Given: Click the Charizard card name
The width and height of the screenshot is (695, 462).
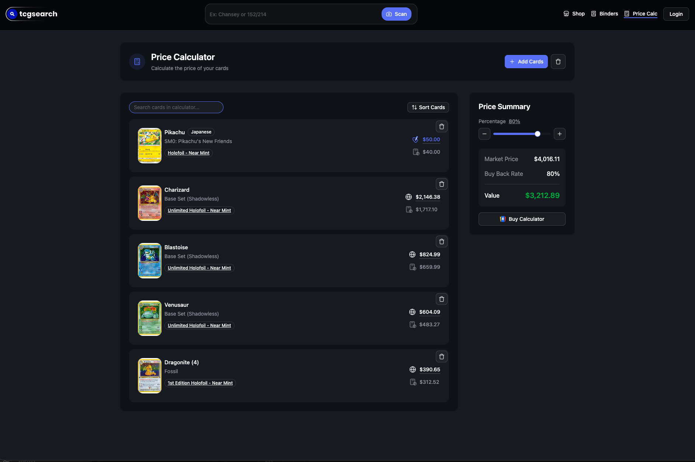Looking at the screenshot, I should coord(177,190).
